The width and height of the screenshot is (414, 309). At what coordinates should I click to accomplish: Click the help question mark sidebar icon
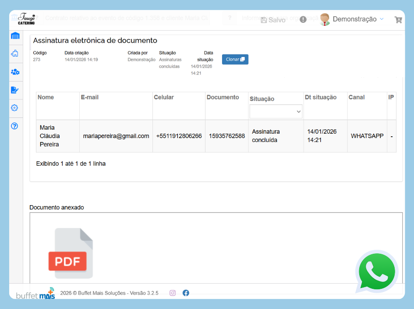click(x=14, y=126)
